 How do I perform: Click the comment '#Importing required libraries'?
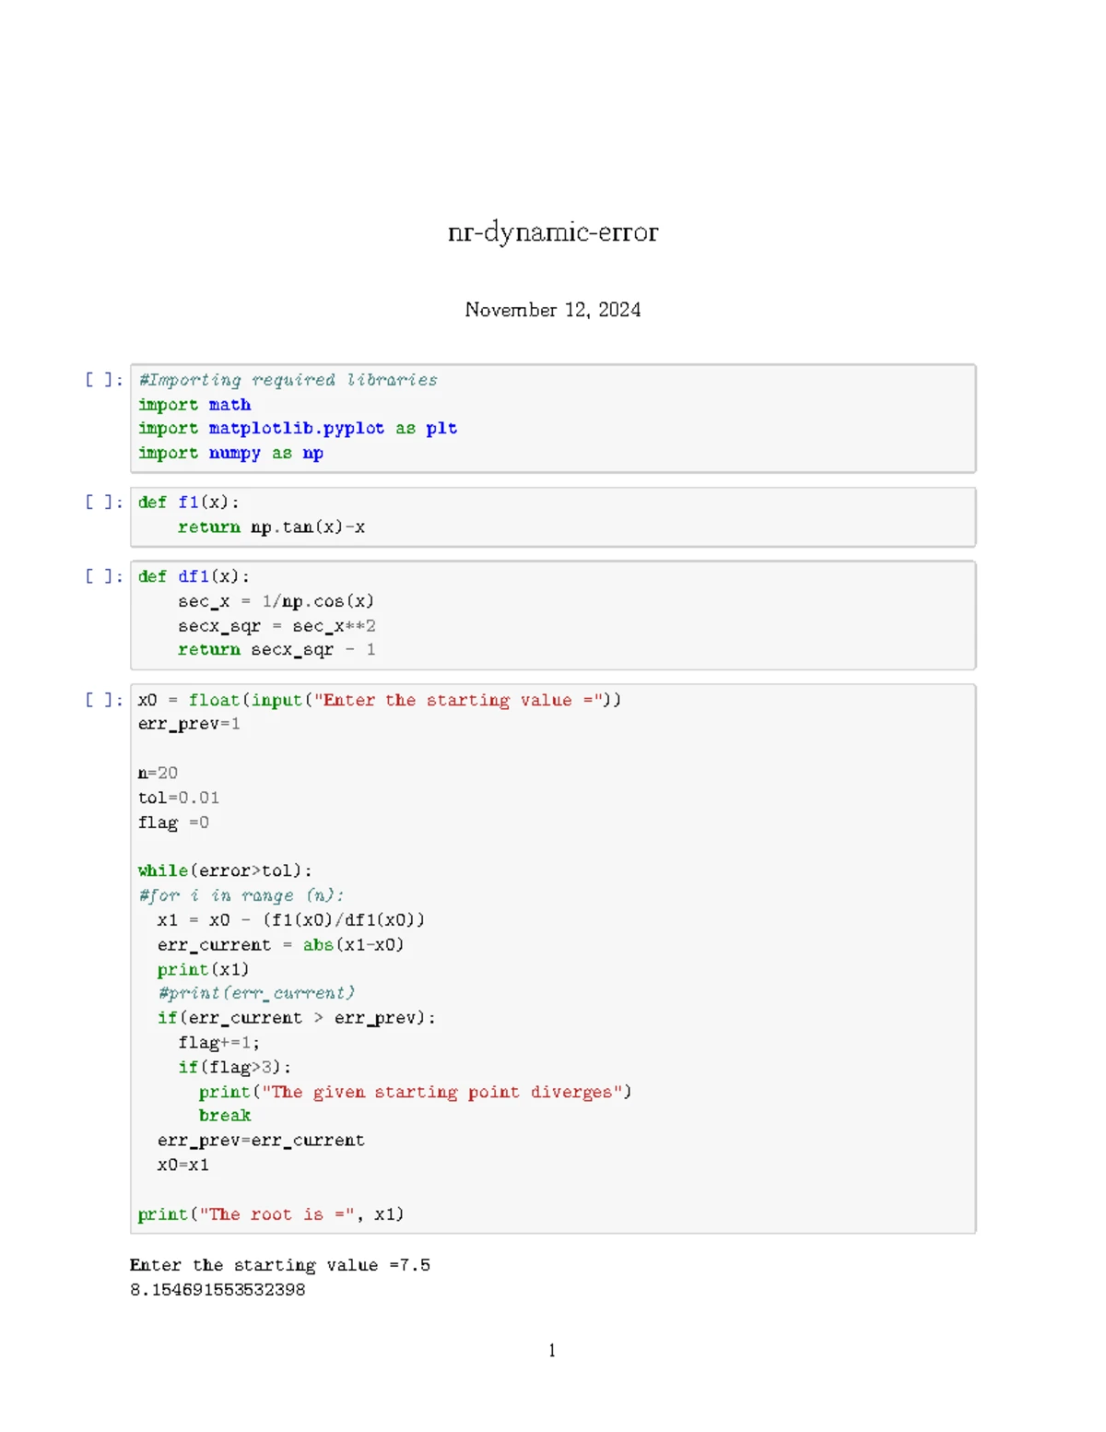click(x=288, y=380)
